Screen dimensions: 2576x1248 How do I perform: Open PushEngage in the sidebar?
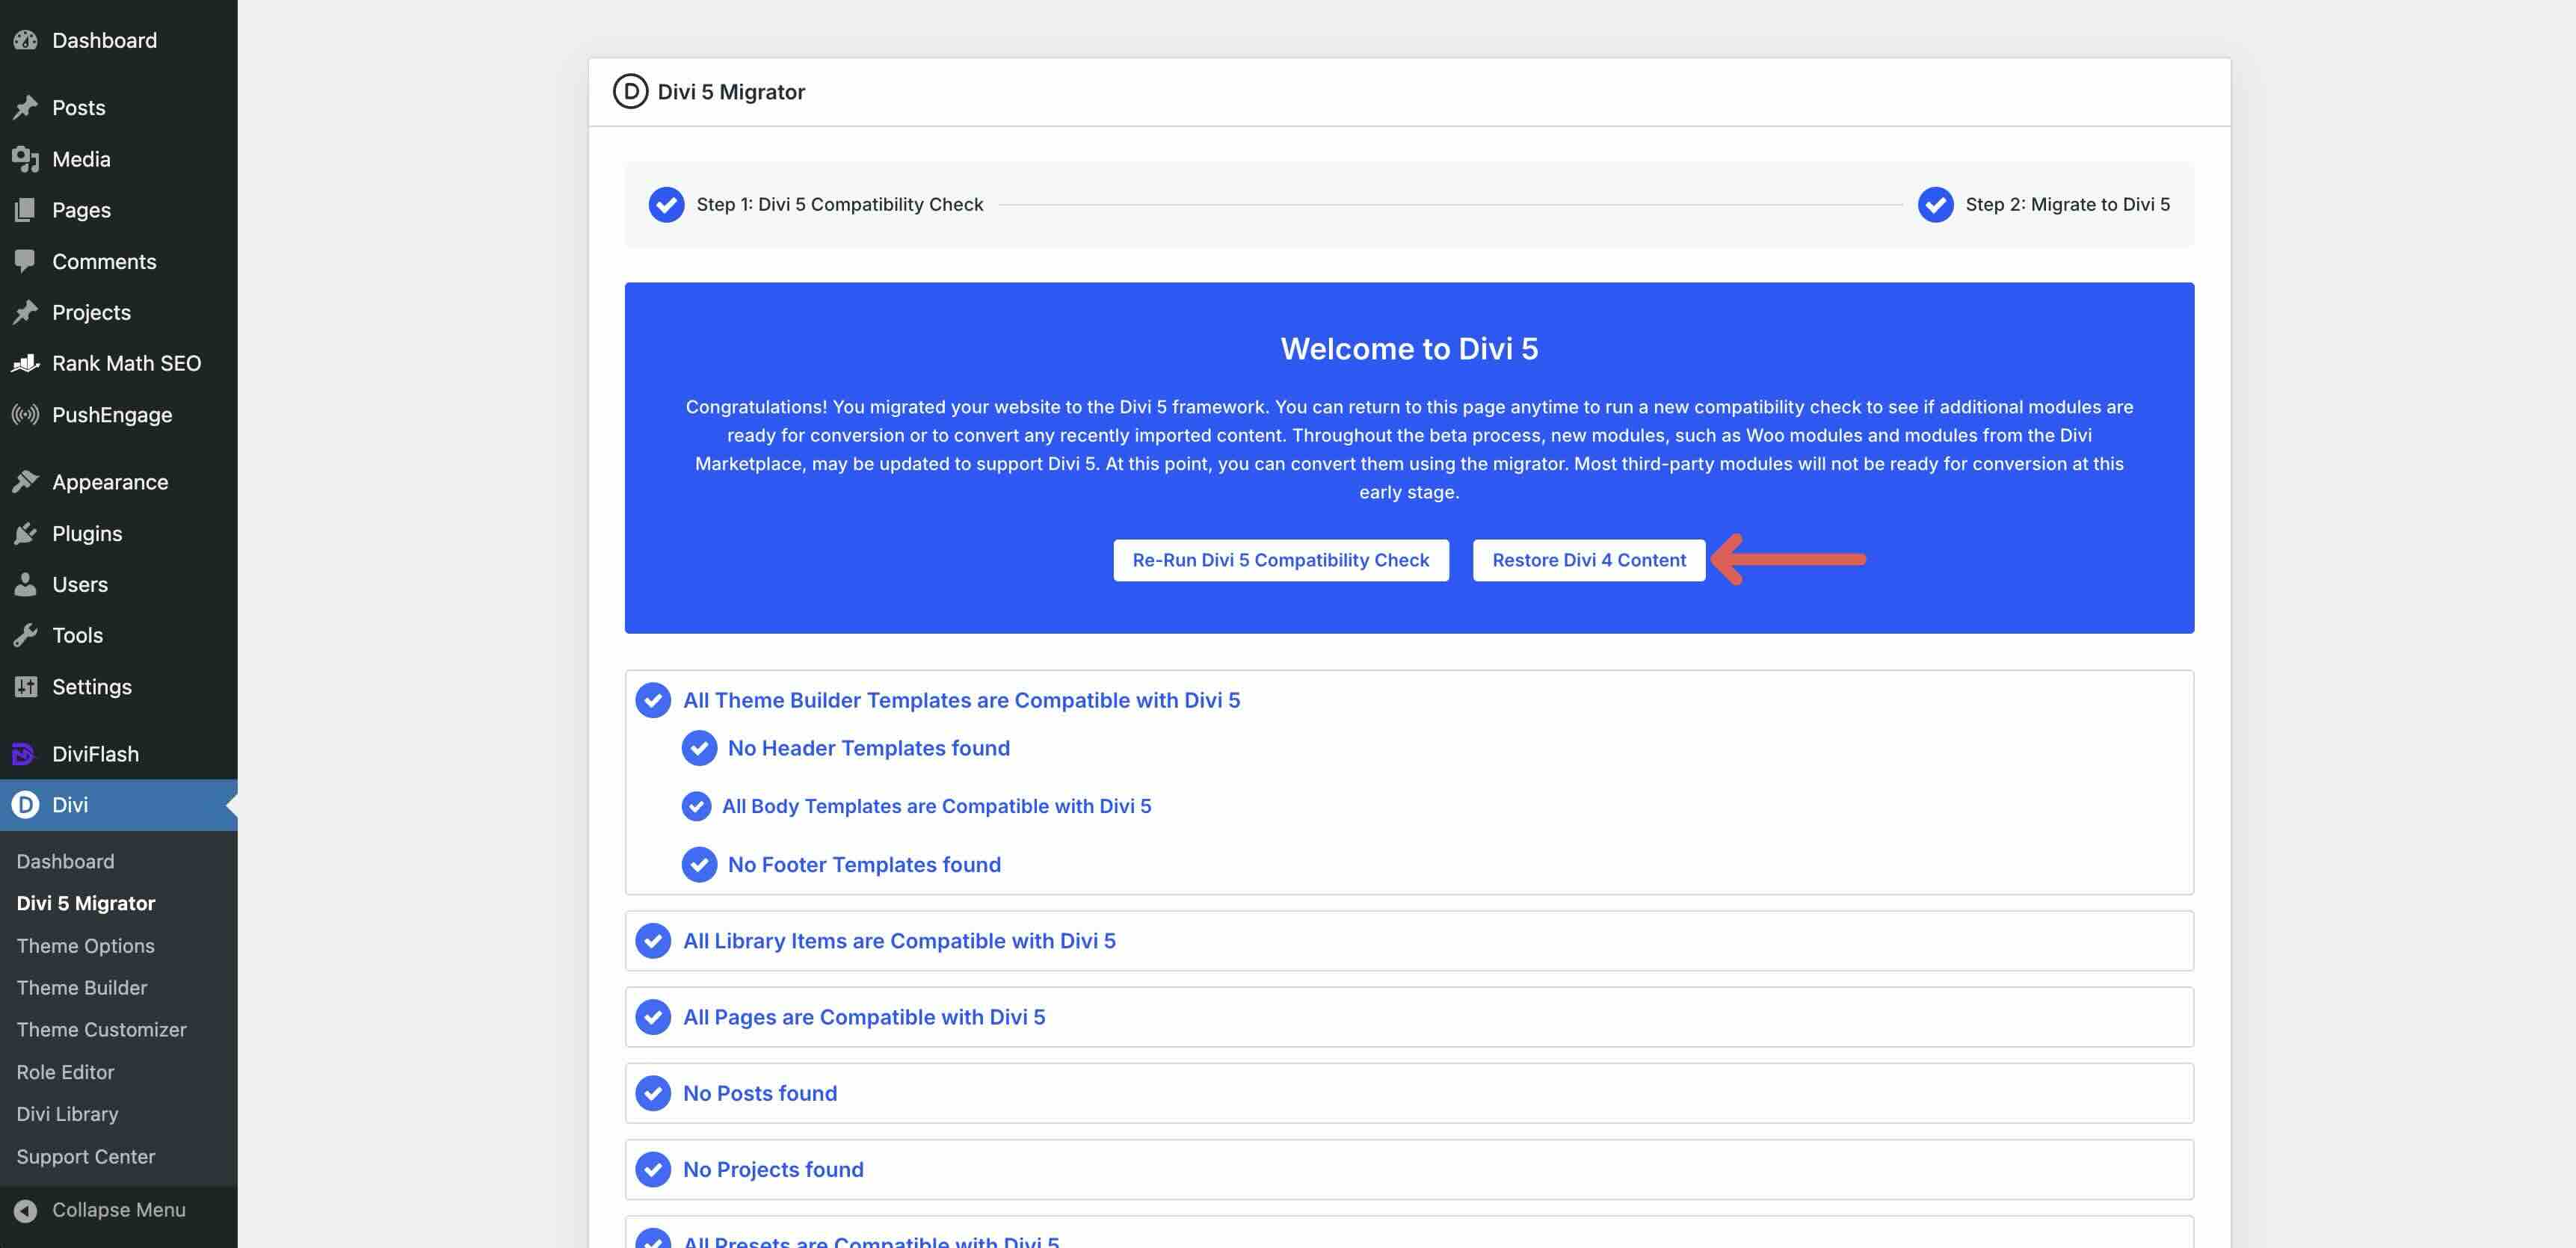(111, 415)
